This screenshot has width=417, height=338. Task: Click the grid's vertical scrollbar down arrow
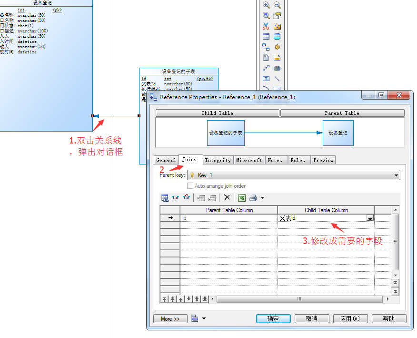[396, 275]
